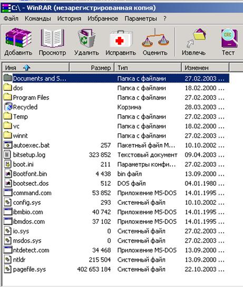Select the Исправить first-aid kit icon
Viewport: 243px width, 287px height.
coord(121,39)
